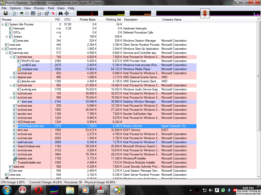This screenshot has width=261, height=195.
Task: Open the File menu
Action: [4, 8]
